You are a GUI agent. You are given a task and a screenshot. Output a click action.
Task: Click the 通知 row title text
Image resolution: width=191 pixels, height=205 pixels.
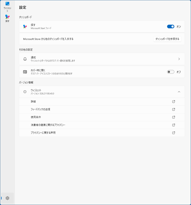tap(33, 57)
